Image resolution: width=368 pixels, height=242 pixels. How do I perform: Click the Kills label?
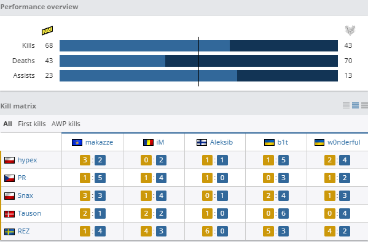pyautogui.click(x=28, y=45)
